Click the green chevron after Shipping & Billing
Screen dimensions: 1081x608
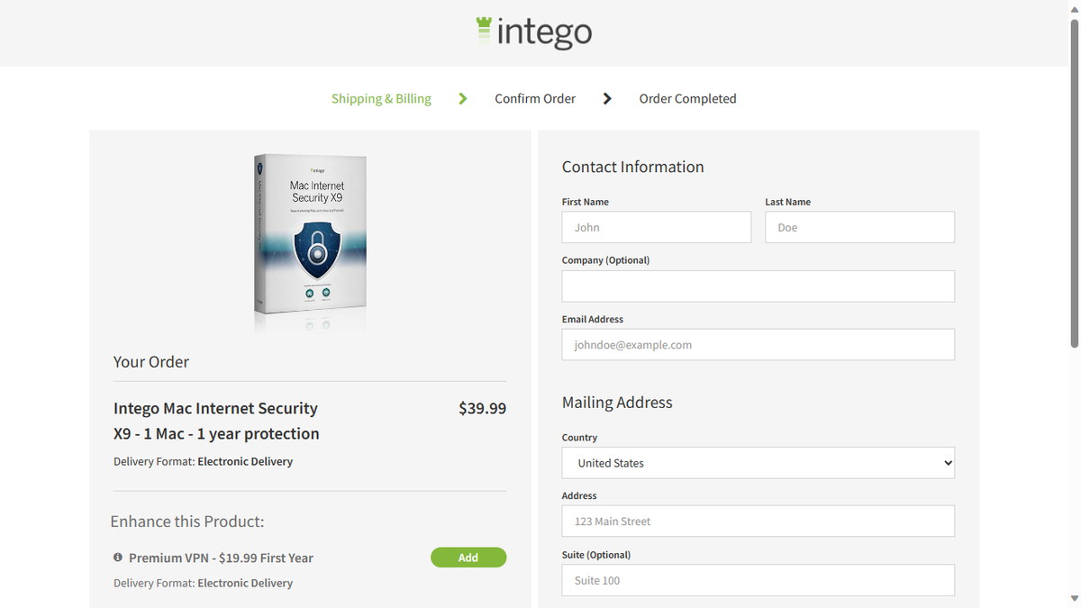(462, 98)
